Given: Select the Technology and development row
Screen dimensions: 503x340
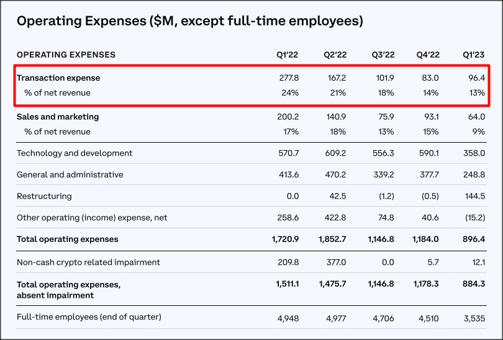Looking at the screenshot, I should 251,153.
